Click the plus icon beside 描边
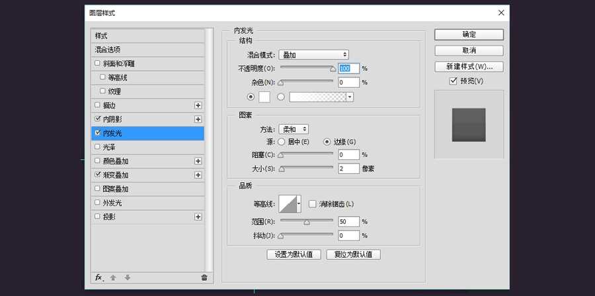Screen dimensions: 595x296 coord(198,105)
